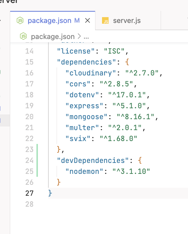Click mongoose version "^8.16.1"
This screenshot has height=234, width=188.
click(x=135, y=117)
